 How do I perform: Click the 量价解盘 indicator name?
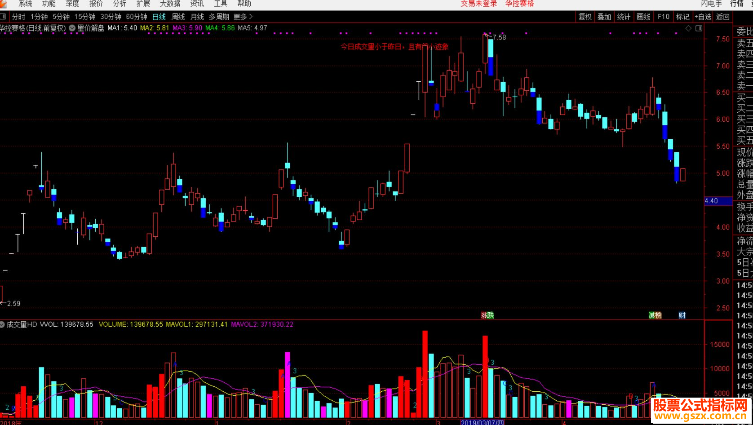91,28
